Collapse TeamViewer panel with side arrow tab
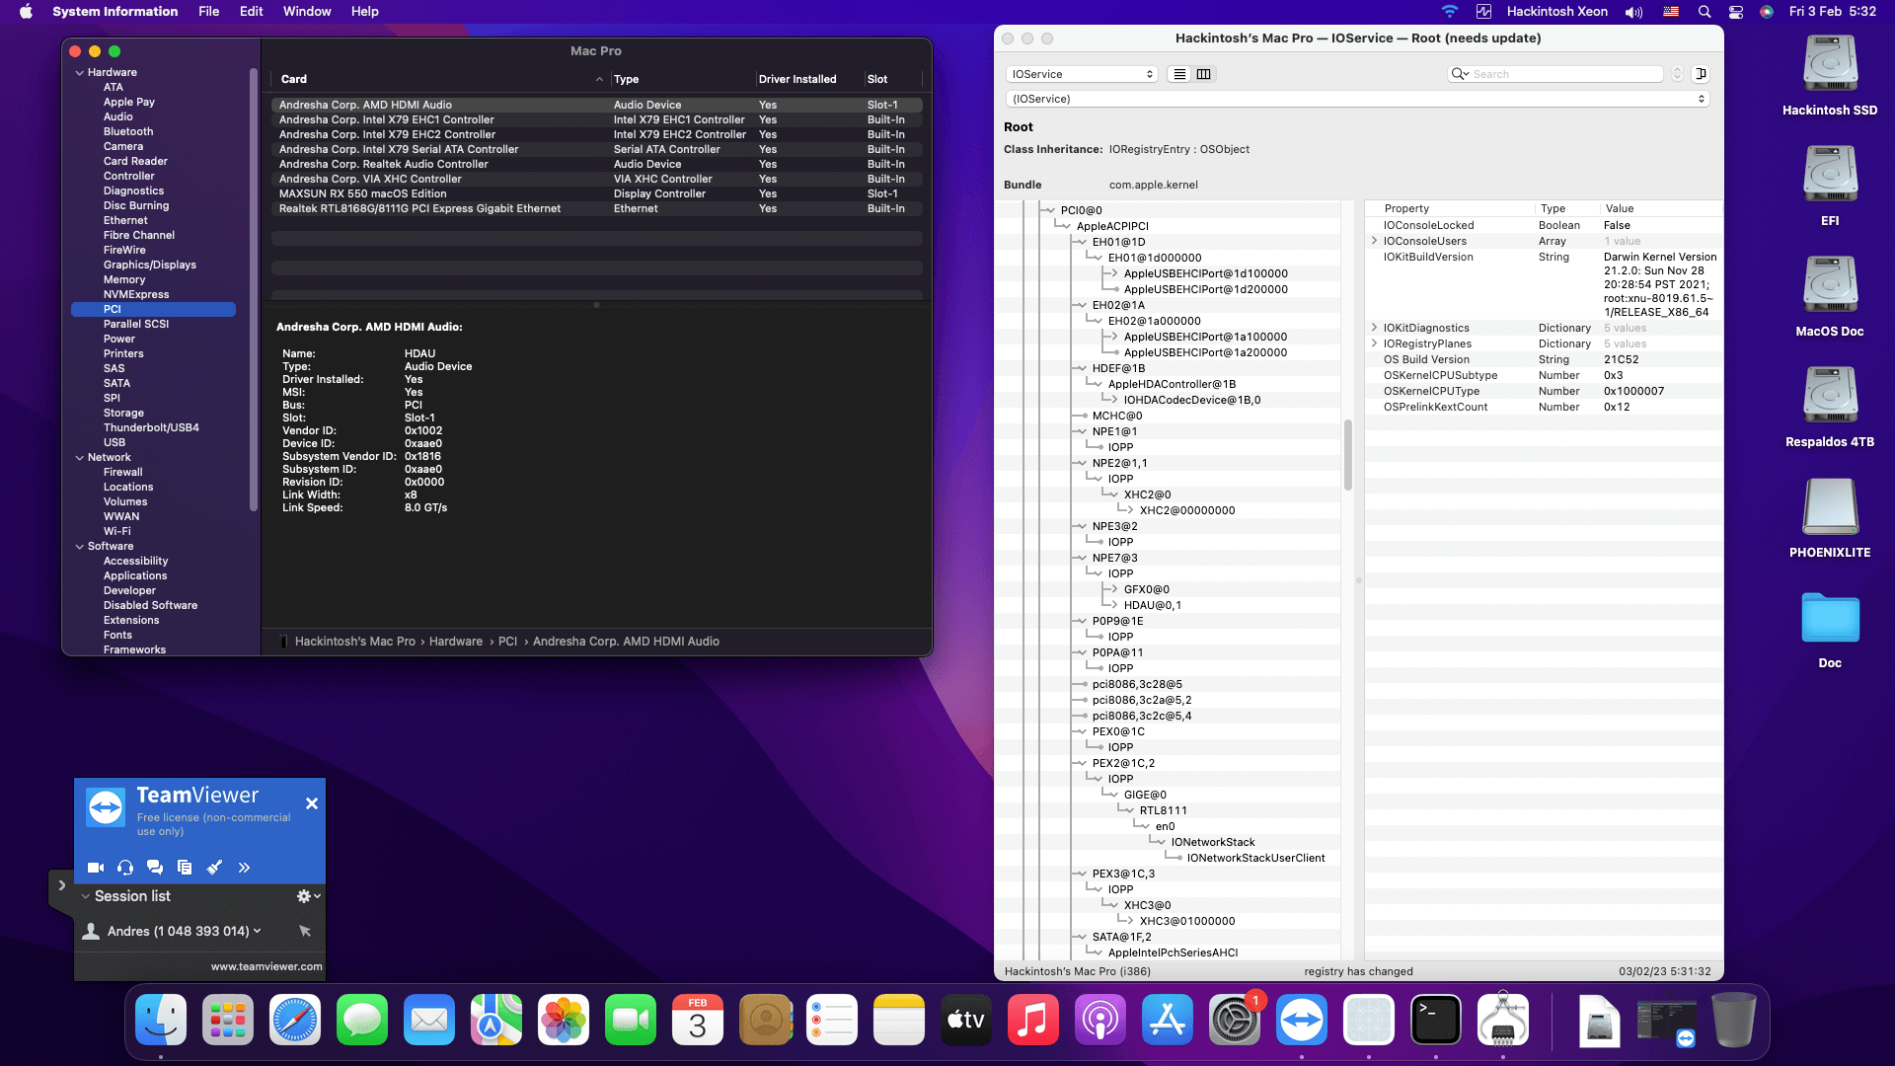Viewport: 1895px width, 1066px height. coord(61,886)
